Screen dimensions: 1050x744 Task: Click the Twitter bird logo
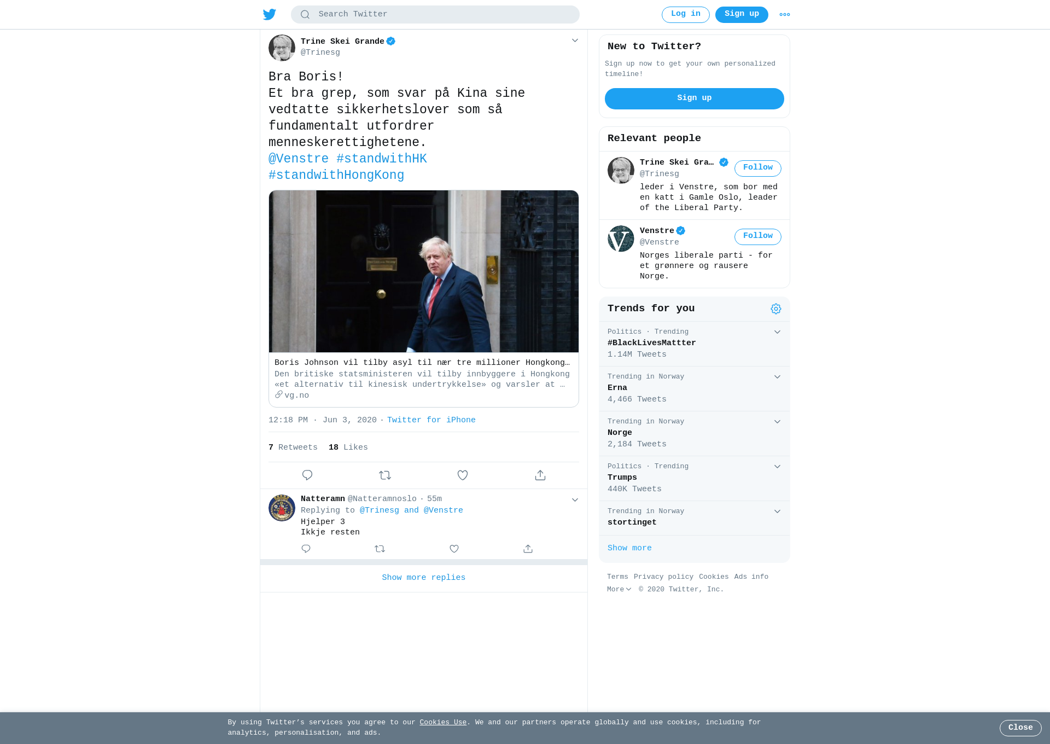pos(270,14)
